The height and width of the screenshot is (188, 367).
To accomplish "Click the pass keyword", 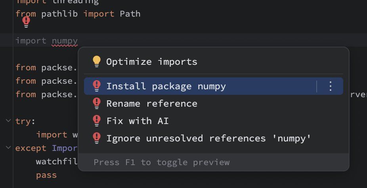I will click(46, 175).
